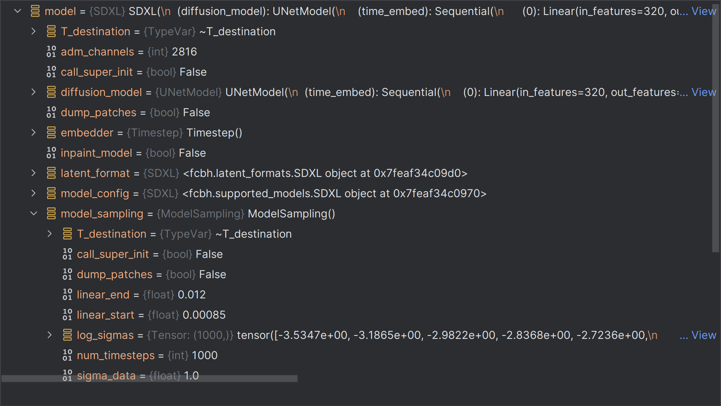Click the object icon beside model_sampling

51,214
